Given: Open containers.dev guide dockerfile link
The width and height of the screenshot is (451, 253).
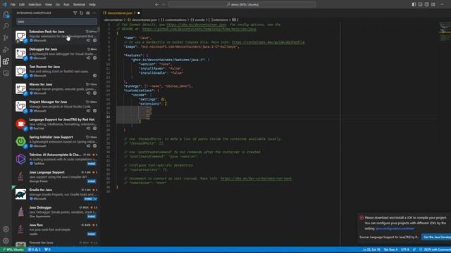Looking at the screenshot, I should pyautogui.click(x=268, y=42).
